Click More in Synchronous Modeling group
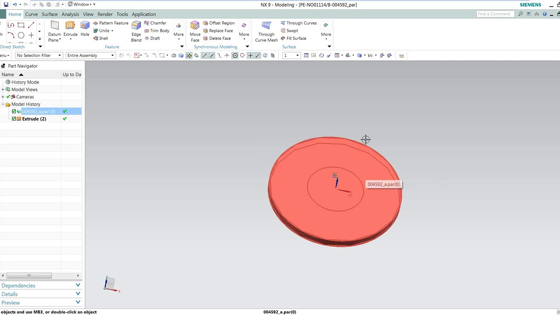The height and width of the screenshot is (315, 560). point(244,31)
